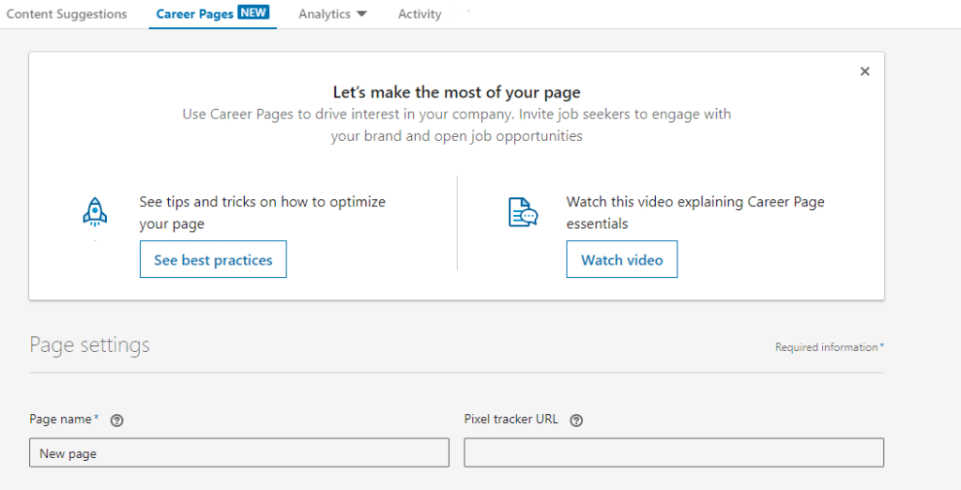961x490 pixels.
Task: Click the "See tips and tricks" description text
Action: (x=263, y=212)
